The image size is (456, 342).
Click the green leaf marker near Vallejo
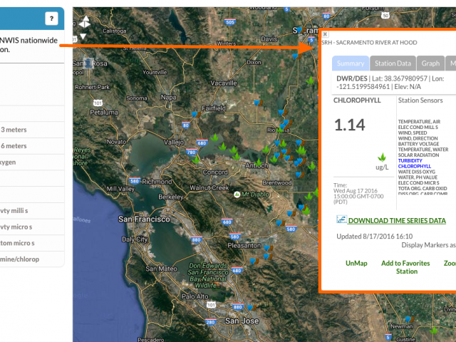(x=196, y=160)
